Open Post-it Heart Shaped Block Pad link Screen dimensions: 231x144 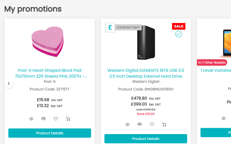pos(50,73)
